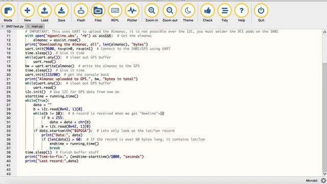Click the print("Data:", data) line
The image size is (327, 184).
[x=62, y=135]
